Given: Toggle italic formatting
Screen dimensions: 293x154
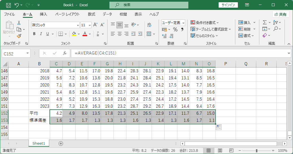Looking at the screenshot, I should (x=41, y=34).
